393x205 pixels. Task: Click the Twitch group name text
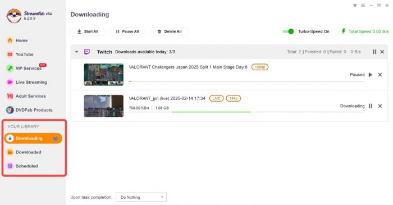click(x=104, y=52)
